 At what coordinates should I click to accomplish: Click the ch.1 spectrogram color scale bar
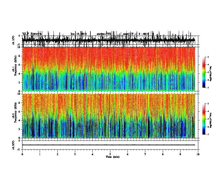(x=204, y=72)
